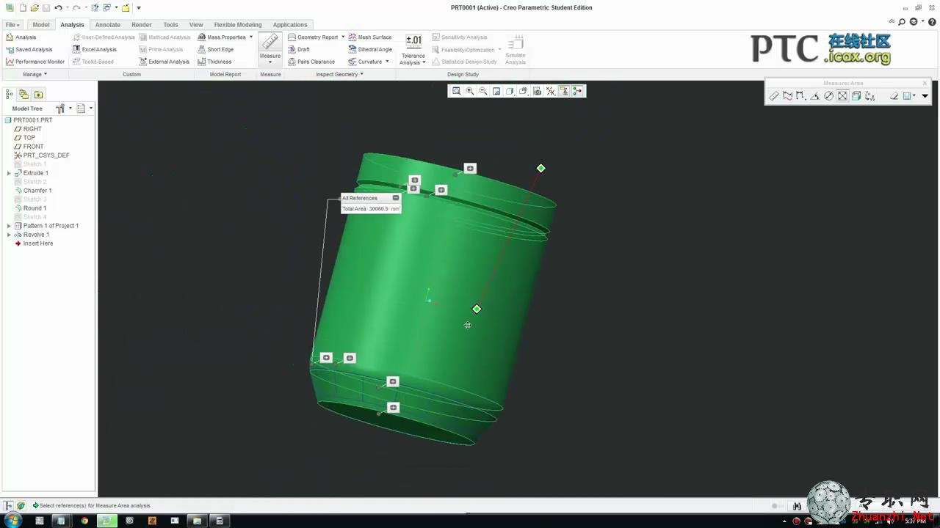
Task: Switch to the Render tab
Action: point(142,24)
